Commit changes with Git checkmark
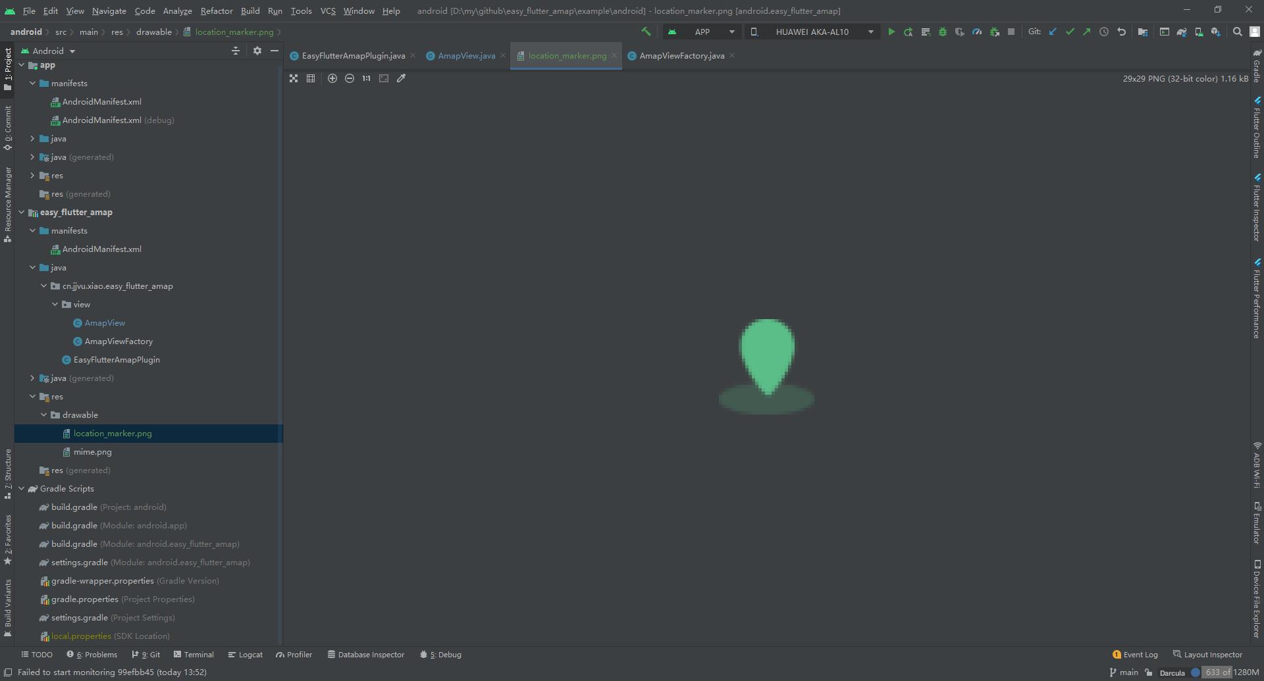Screen dimensions: 1264x681 1070,32
